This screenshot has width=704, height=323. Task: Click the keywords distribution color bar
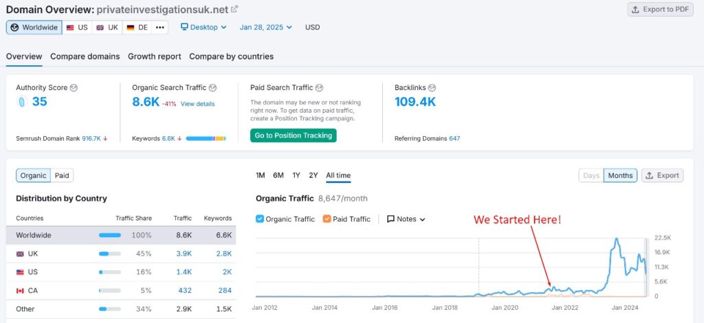click(206, 138)
